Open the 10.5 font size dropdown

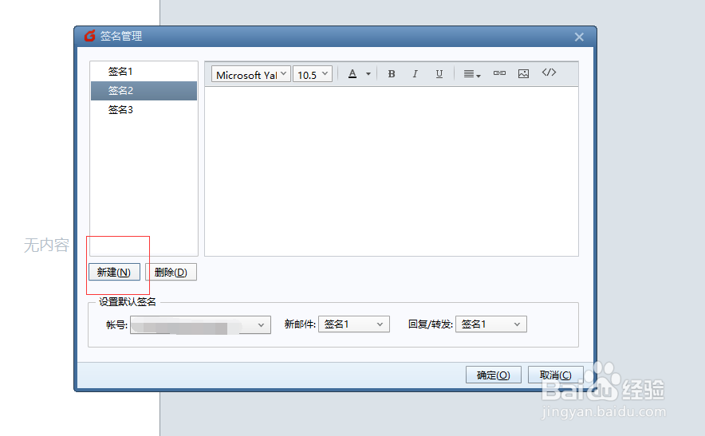tap(313, 73)
